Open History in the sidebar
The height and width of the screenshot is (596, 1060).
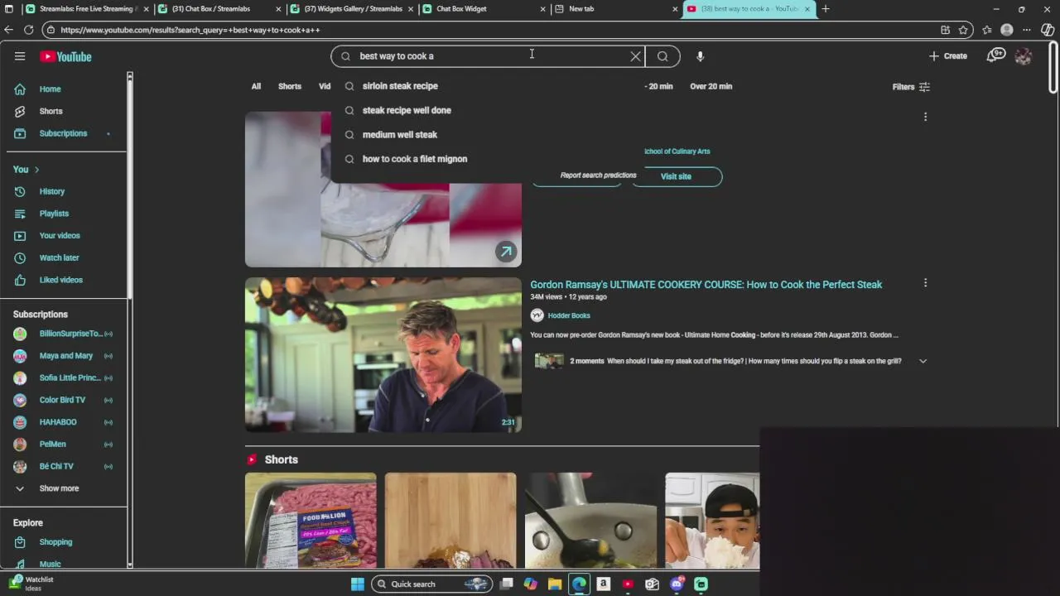click(x=51, y=191)
